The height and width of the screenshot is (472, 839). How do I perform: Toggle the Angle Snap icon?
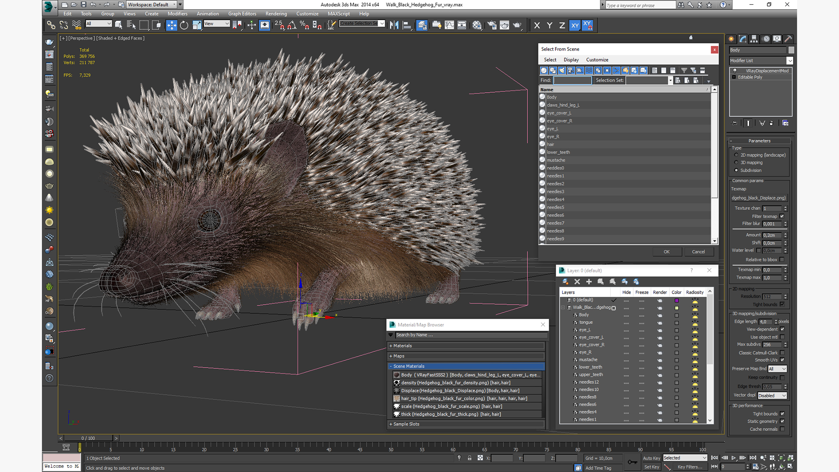pyautogui.click(x=292, y=25)
